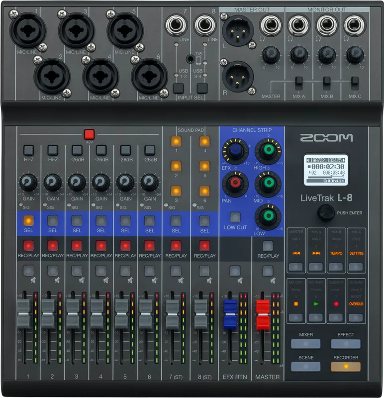Click the MIX B headphone volume knob
This screenshot has width=384, height=398.
point(327,55)
